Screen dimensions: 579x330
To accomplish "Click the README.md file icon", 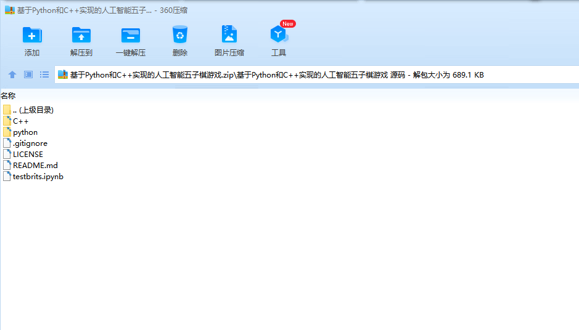I will (x=7, y=165).
